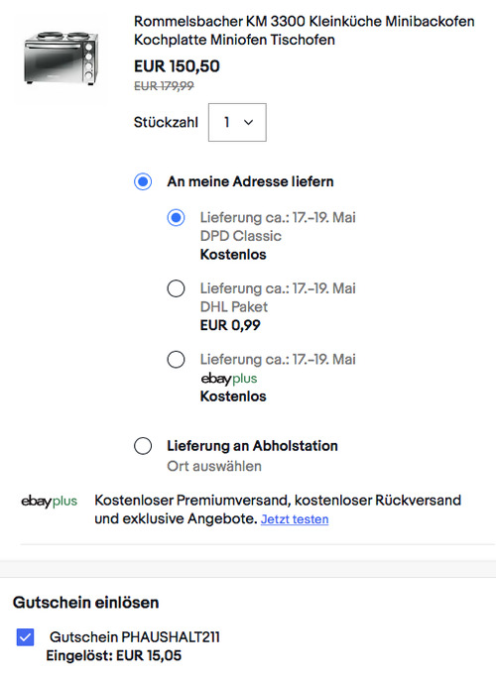The height and width of the screenshot is (679, 496).
Task: Click the chevron arrow in the quantity box
Action: coord(248,123)
